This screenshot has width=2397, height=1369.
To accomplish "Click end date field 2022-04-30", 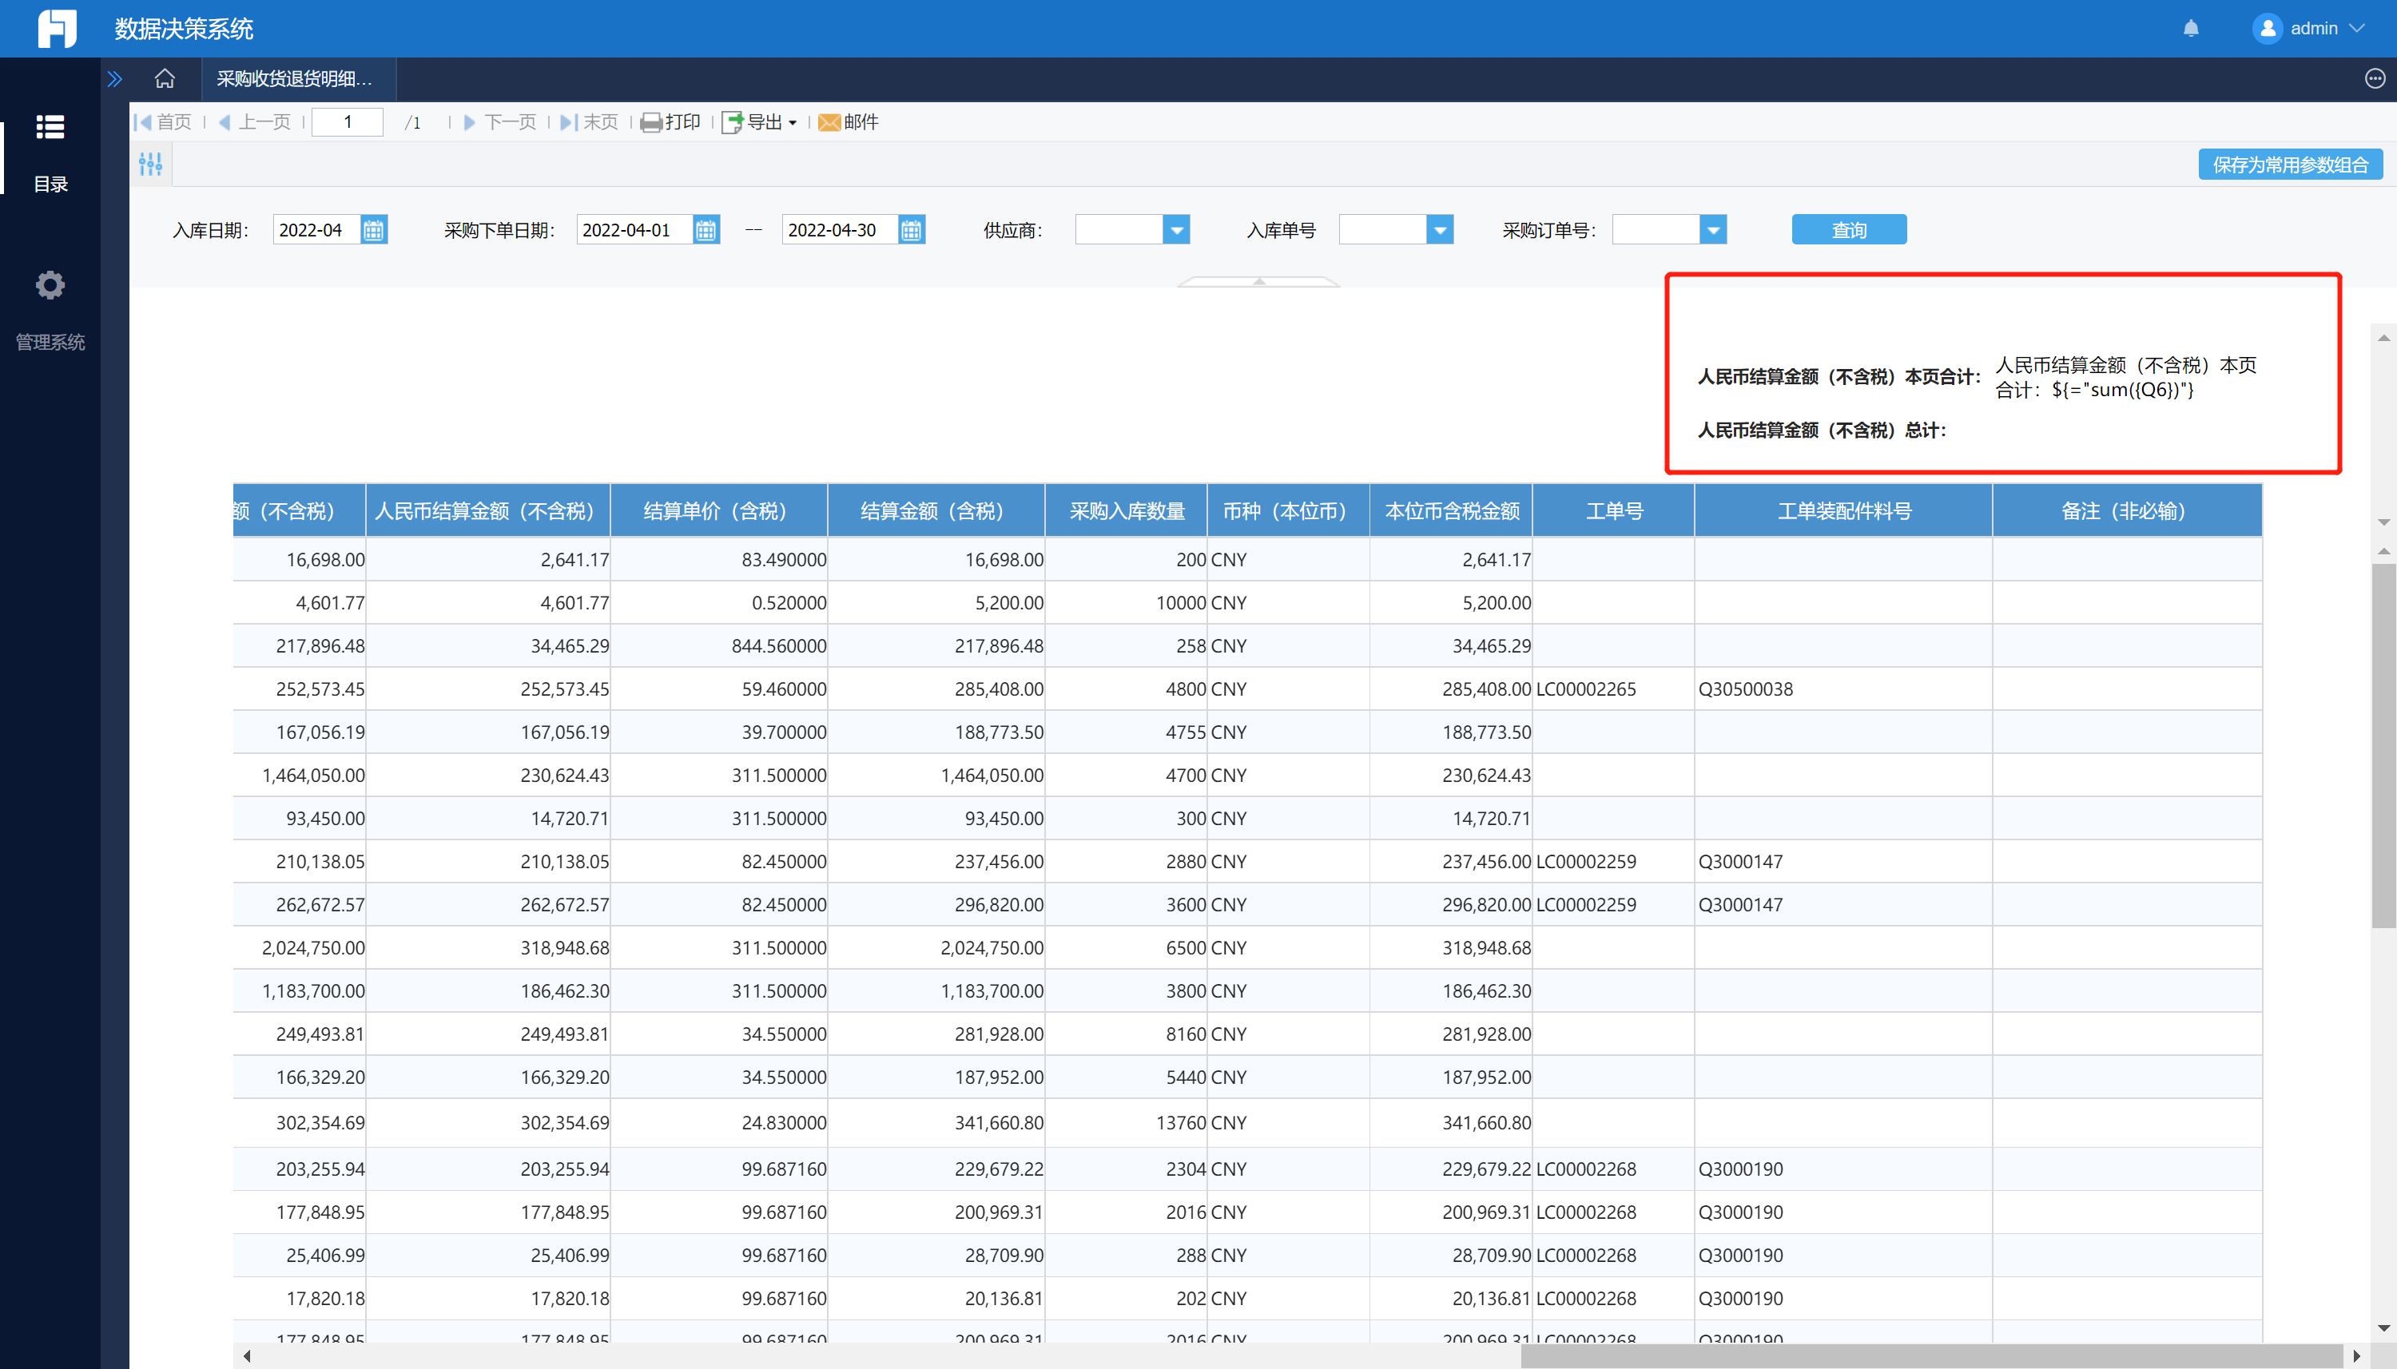I will 840,230.
